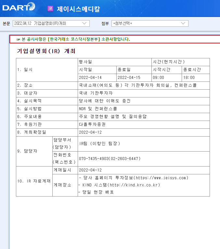Click the https://www.jeisys.com homepage line
220x249 pixels.
134,178
